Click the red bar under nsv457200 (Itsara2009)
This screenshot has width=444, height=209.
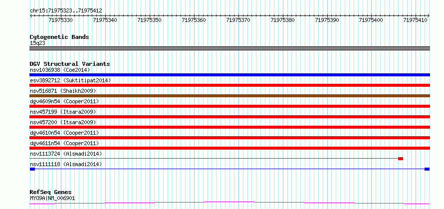click(x=229, y=127)
